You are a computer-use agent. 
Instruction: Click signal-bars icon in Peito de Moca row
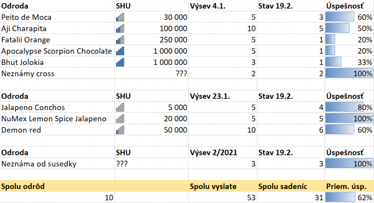[120, 17]
